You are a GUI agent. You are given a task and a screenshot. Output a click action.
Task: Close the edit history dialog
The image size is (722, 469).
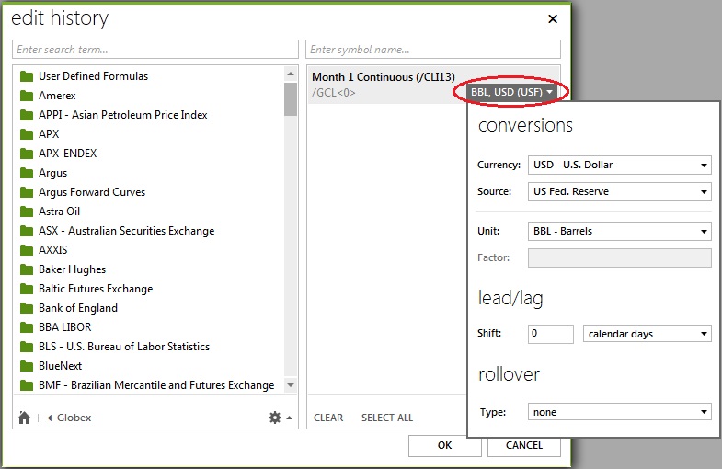(552, 18)
